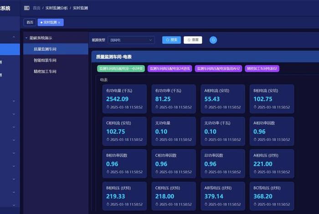Click the sidebar collapse hamburger icon
The width and height of the screenshot is (319, 214).
click(x=27, y=8)
